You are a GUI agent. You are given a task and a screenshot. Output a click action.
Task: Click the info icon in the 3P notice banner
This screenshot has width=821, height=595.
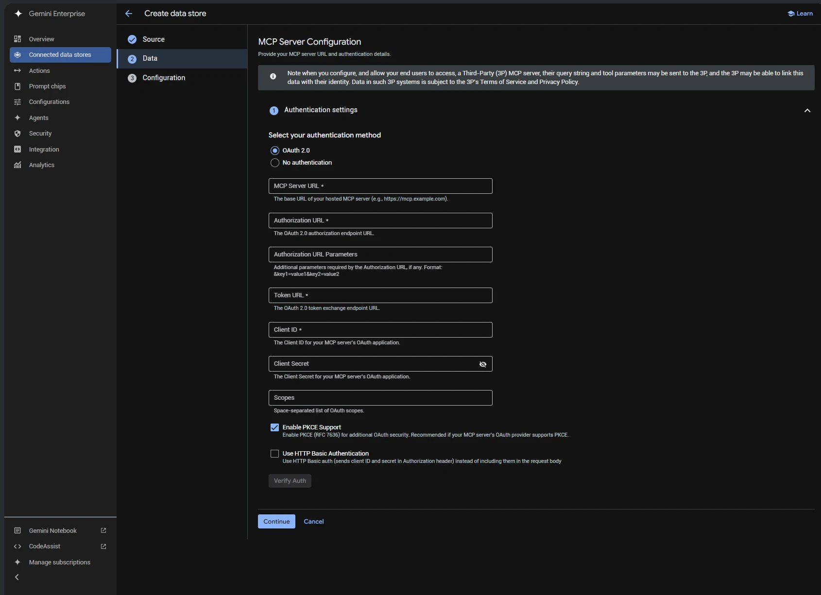coord(273,76)
